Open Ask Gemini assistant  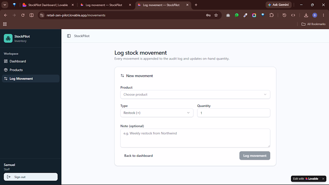[278, 5]
